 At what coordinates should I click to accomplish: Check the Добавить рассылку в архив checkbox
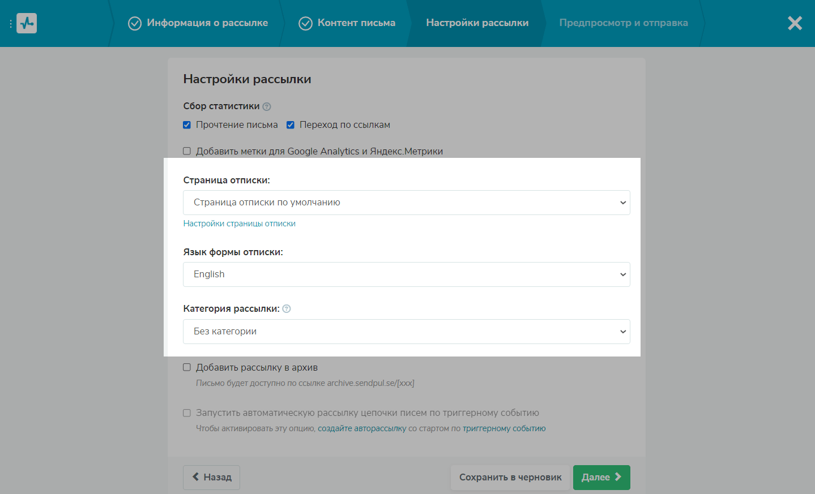[x=187, y=367]
